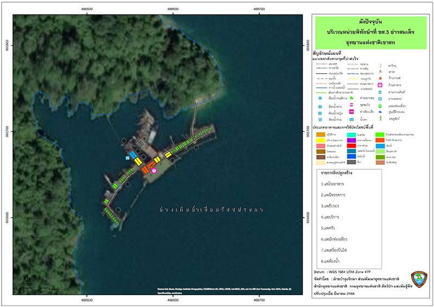Select item 1 แพโรงอาหาร in the structures list
The height and width of the screenshot is (307, 434).
pyautogui.click(x=333, y=184)
